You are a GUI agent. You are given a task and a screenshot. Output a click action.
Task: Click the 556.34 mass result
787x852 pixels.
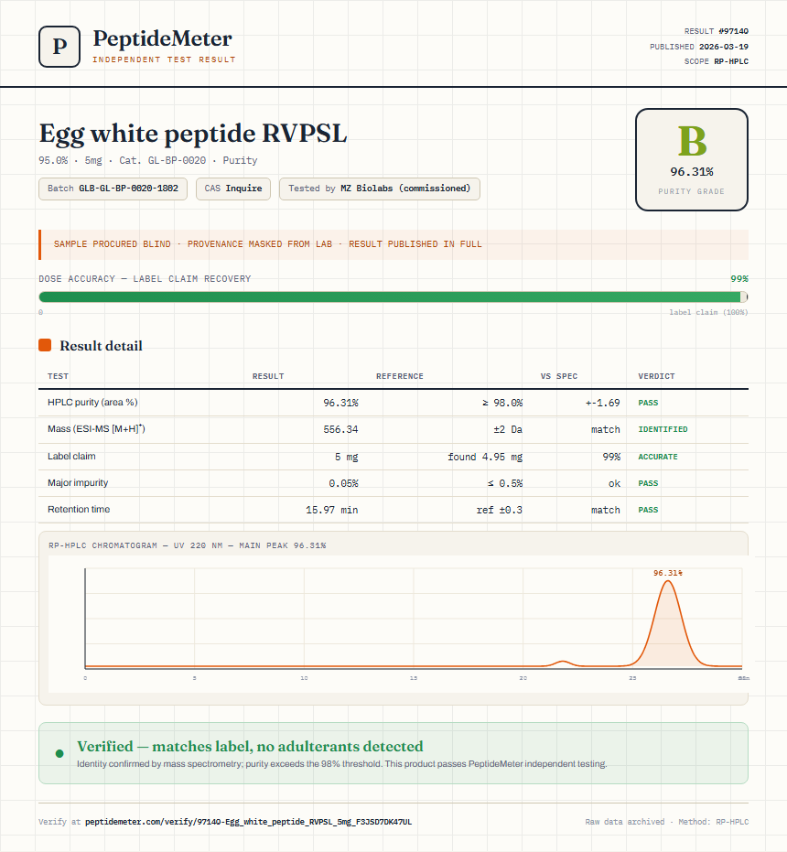(340, 429)
